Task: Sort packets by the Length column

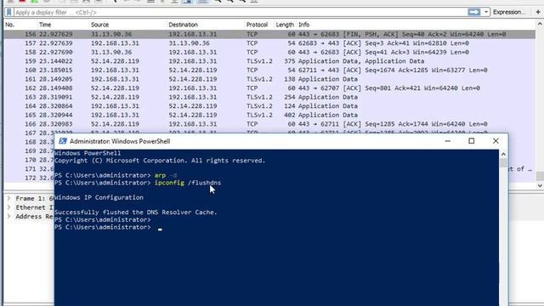Action: (285, 25)
